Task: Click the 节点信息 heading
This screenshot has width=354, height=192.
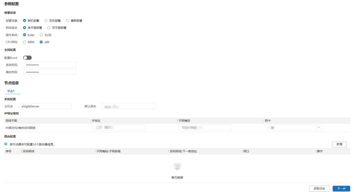Action: [x=12, y=83]
